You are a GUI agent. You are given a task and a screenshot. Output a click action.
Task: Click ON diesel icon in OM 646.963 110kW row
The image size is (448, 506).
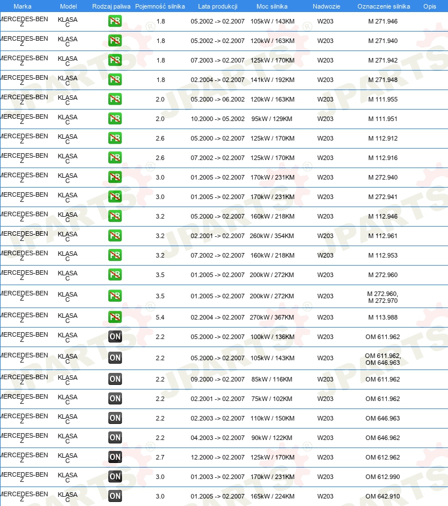tap(115, 418)
